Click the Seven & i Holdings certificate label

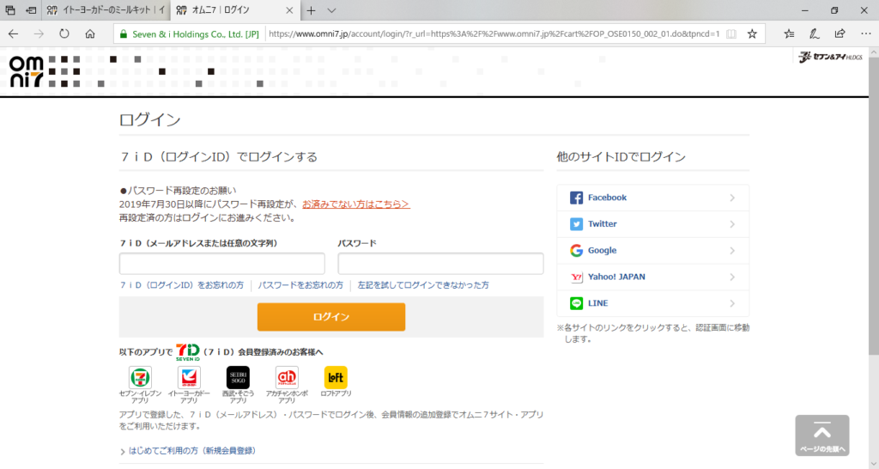click(196, 33)
